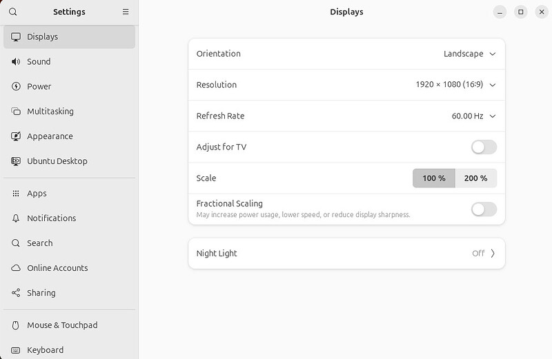The height and width of the screenshot is (359, 552).
Task: Turn on Fractional Scaling toggle
Action: [x=483, y=209]
